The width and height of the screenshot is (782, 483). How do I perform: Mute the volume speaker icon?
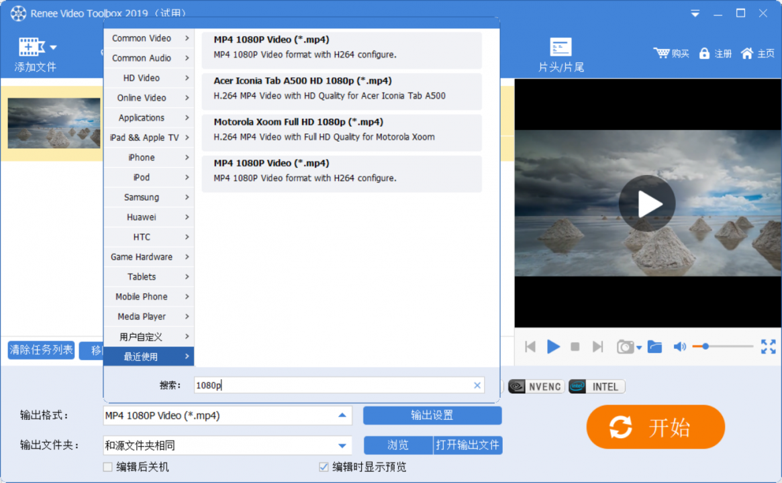(680, 346)
